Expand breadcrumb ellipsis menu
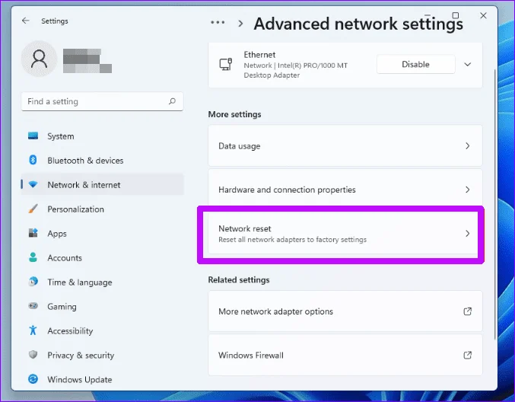515x402 pixels. click(x=218, y=23)
